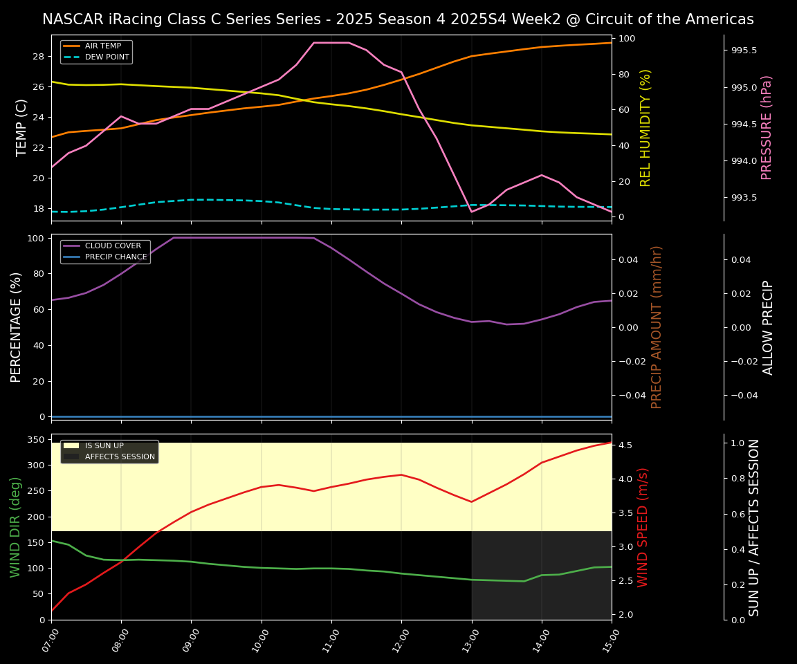This screenshot has width=797, height=664.
Task: Expand the wind plot legend box
Action: [108, 451]
